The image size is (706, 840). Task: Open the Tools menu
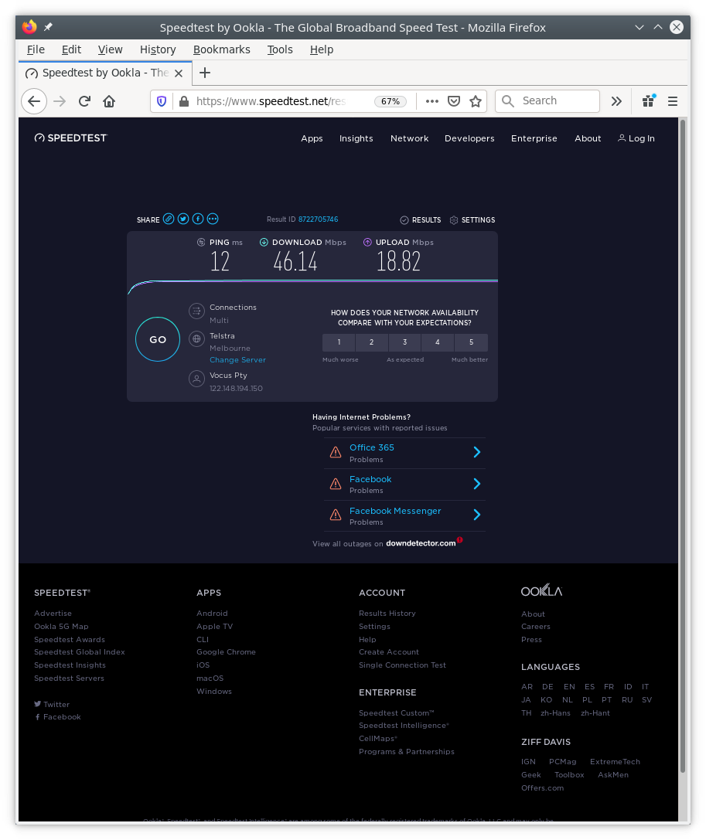[x=280, y=49]
